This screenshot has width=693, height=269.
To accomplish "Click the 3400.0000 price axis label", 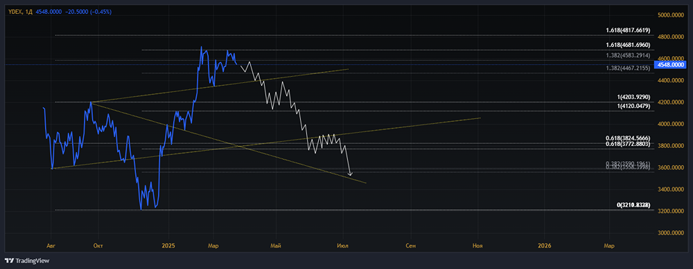I will 672,189.
